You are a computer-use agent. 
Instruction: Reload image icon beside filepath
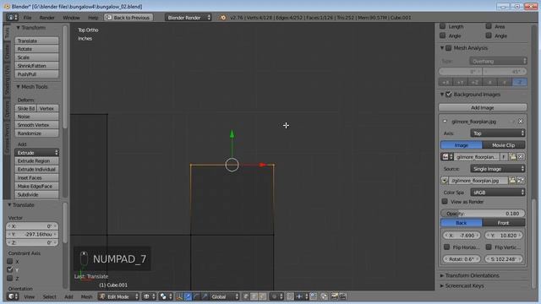(x=521, y=180)
